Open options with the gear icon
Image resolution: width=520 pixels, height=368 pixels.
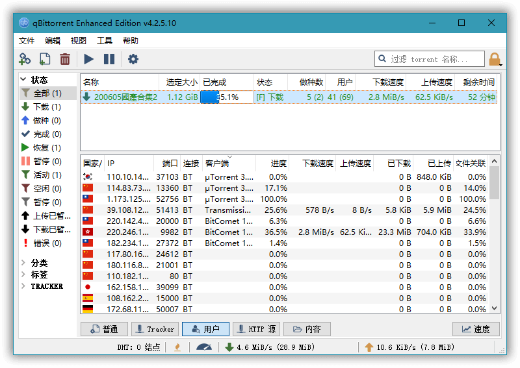133,59
